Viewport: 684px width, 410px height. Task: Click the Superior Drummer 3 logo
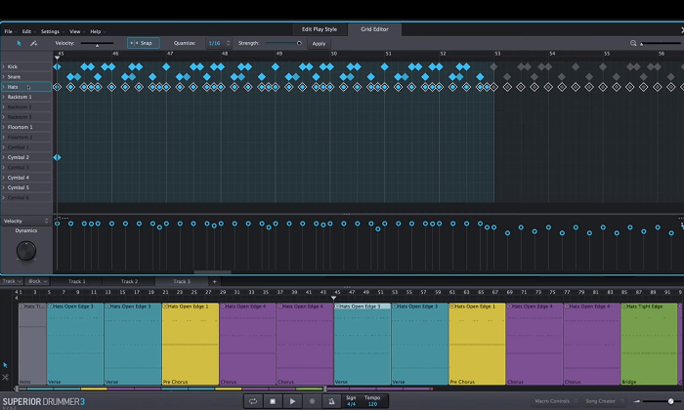[44, 402]
